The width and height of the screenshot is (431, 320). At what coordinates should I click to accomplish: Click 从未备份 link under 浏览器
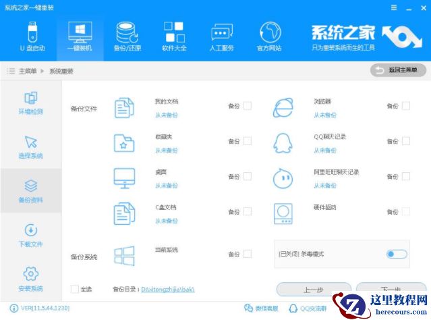click(325, 115)
